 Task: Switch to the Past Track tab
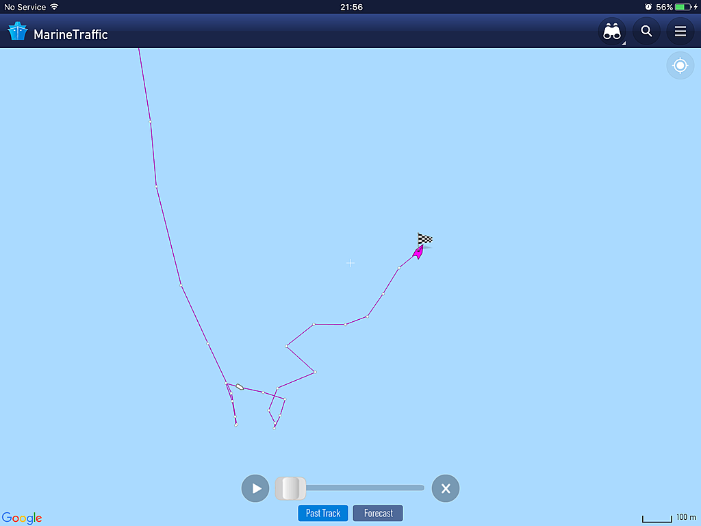click(323, 513)
